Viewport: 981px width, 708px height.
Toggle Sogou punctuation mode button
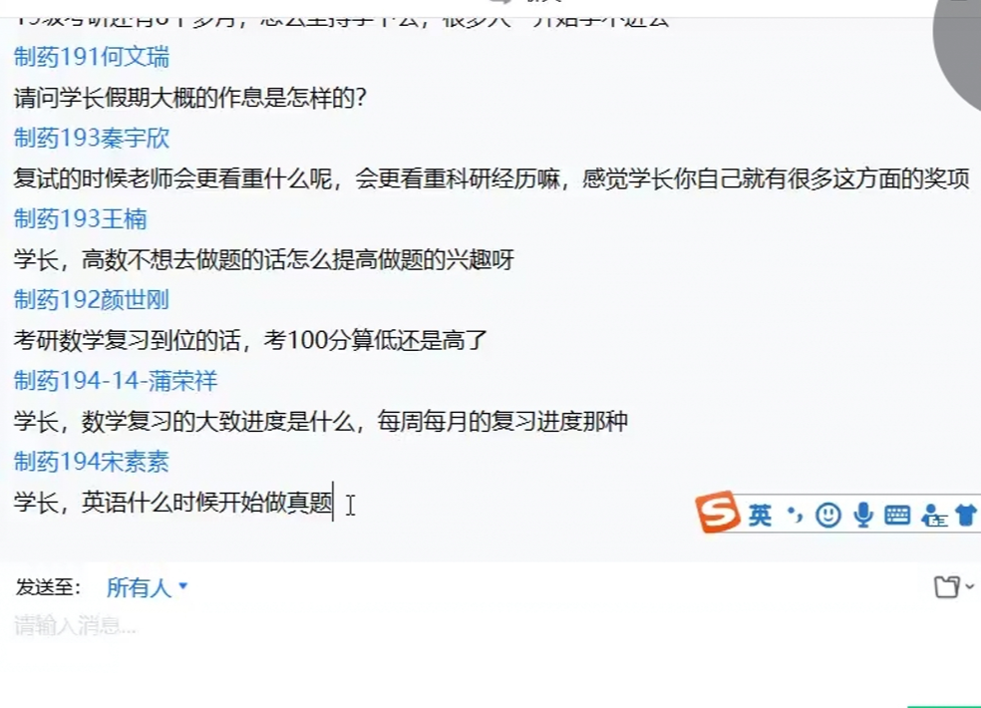795,515
